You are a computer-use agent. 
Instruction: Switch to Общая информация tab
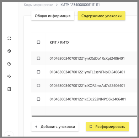click(x=53, y=16)
